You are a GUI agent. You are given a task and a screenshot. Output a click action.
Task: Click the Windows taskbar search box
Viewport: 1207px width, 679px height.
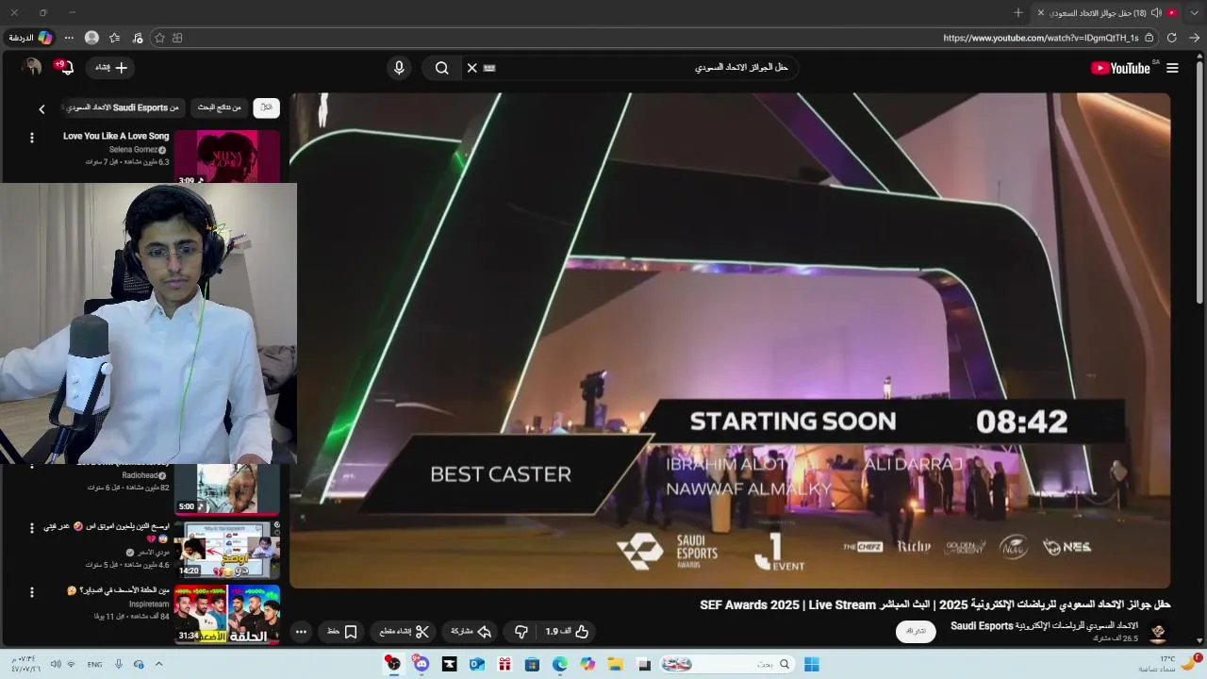[x=727, y=665]
